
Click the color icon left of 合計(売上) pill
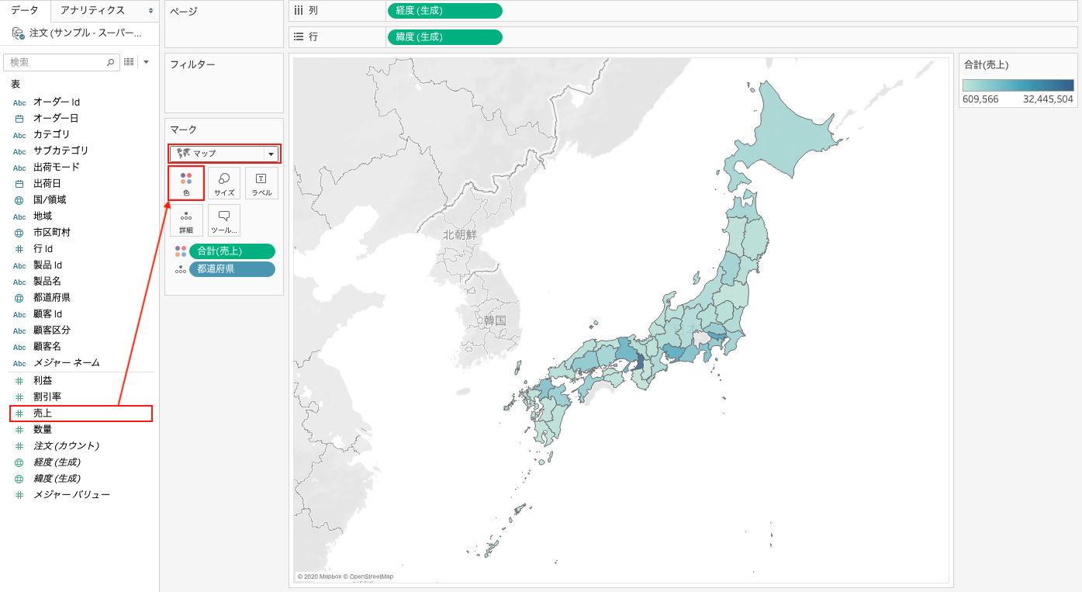180,251
